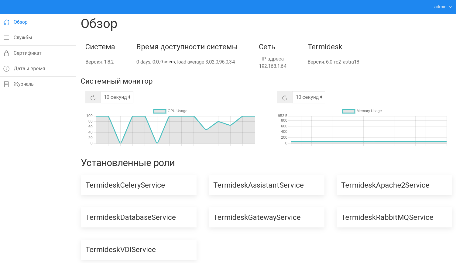
Task: Click the document icon beside Журналы
Action: pyautogui.click(x=6, y=84)
